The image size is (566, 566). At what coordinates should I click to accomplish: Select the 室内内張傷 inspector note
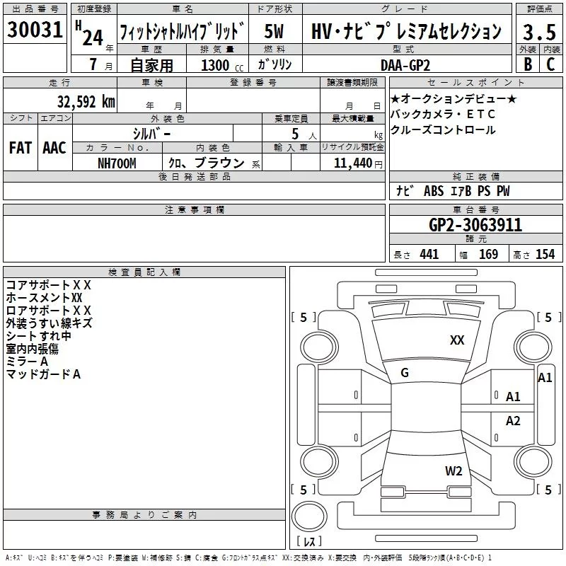pyautogui.click(x=32, y=349)
